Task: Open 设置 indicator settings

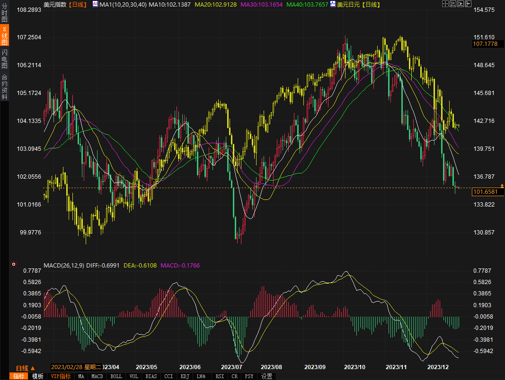Action: coord(267,376)
